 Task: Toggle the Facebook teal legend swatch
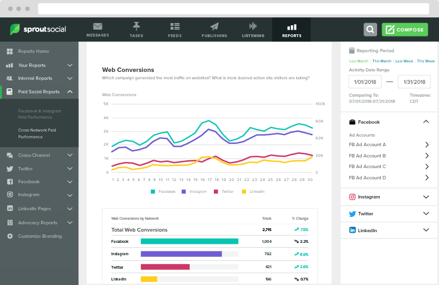point(153,192)
